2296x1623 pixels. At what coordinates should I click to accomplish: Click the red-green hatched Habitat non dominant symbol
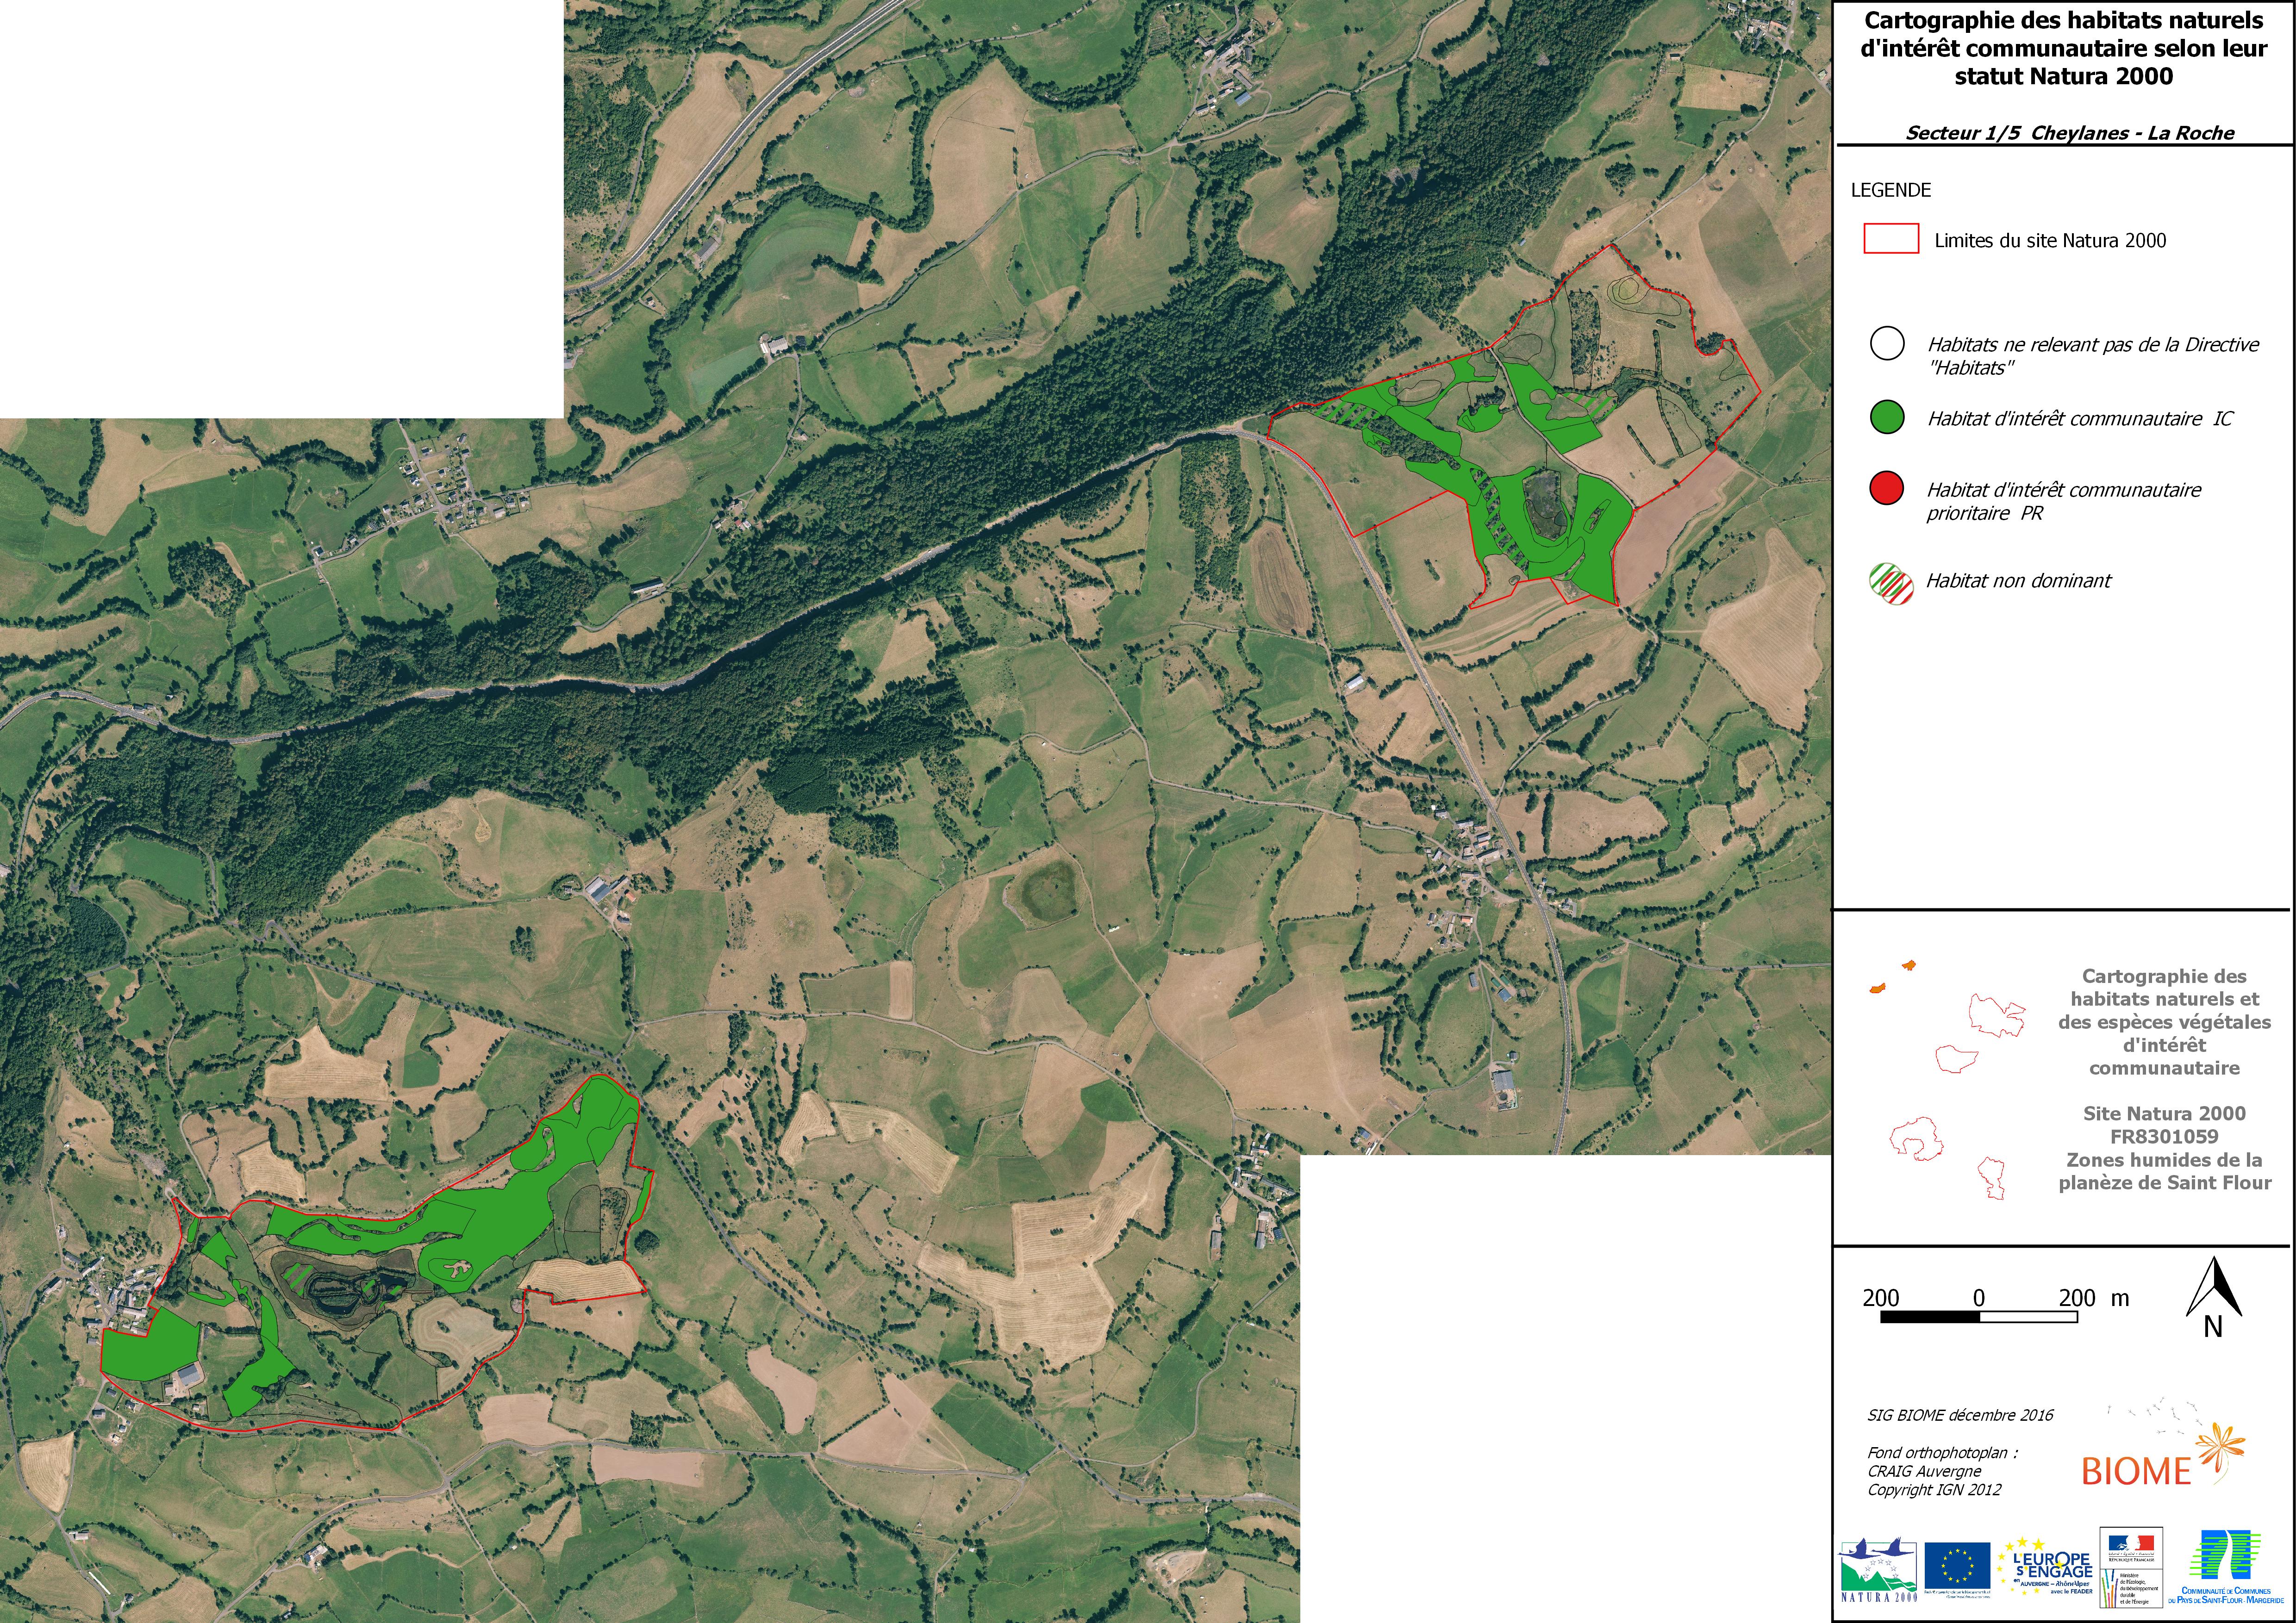(1890, 582)
